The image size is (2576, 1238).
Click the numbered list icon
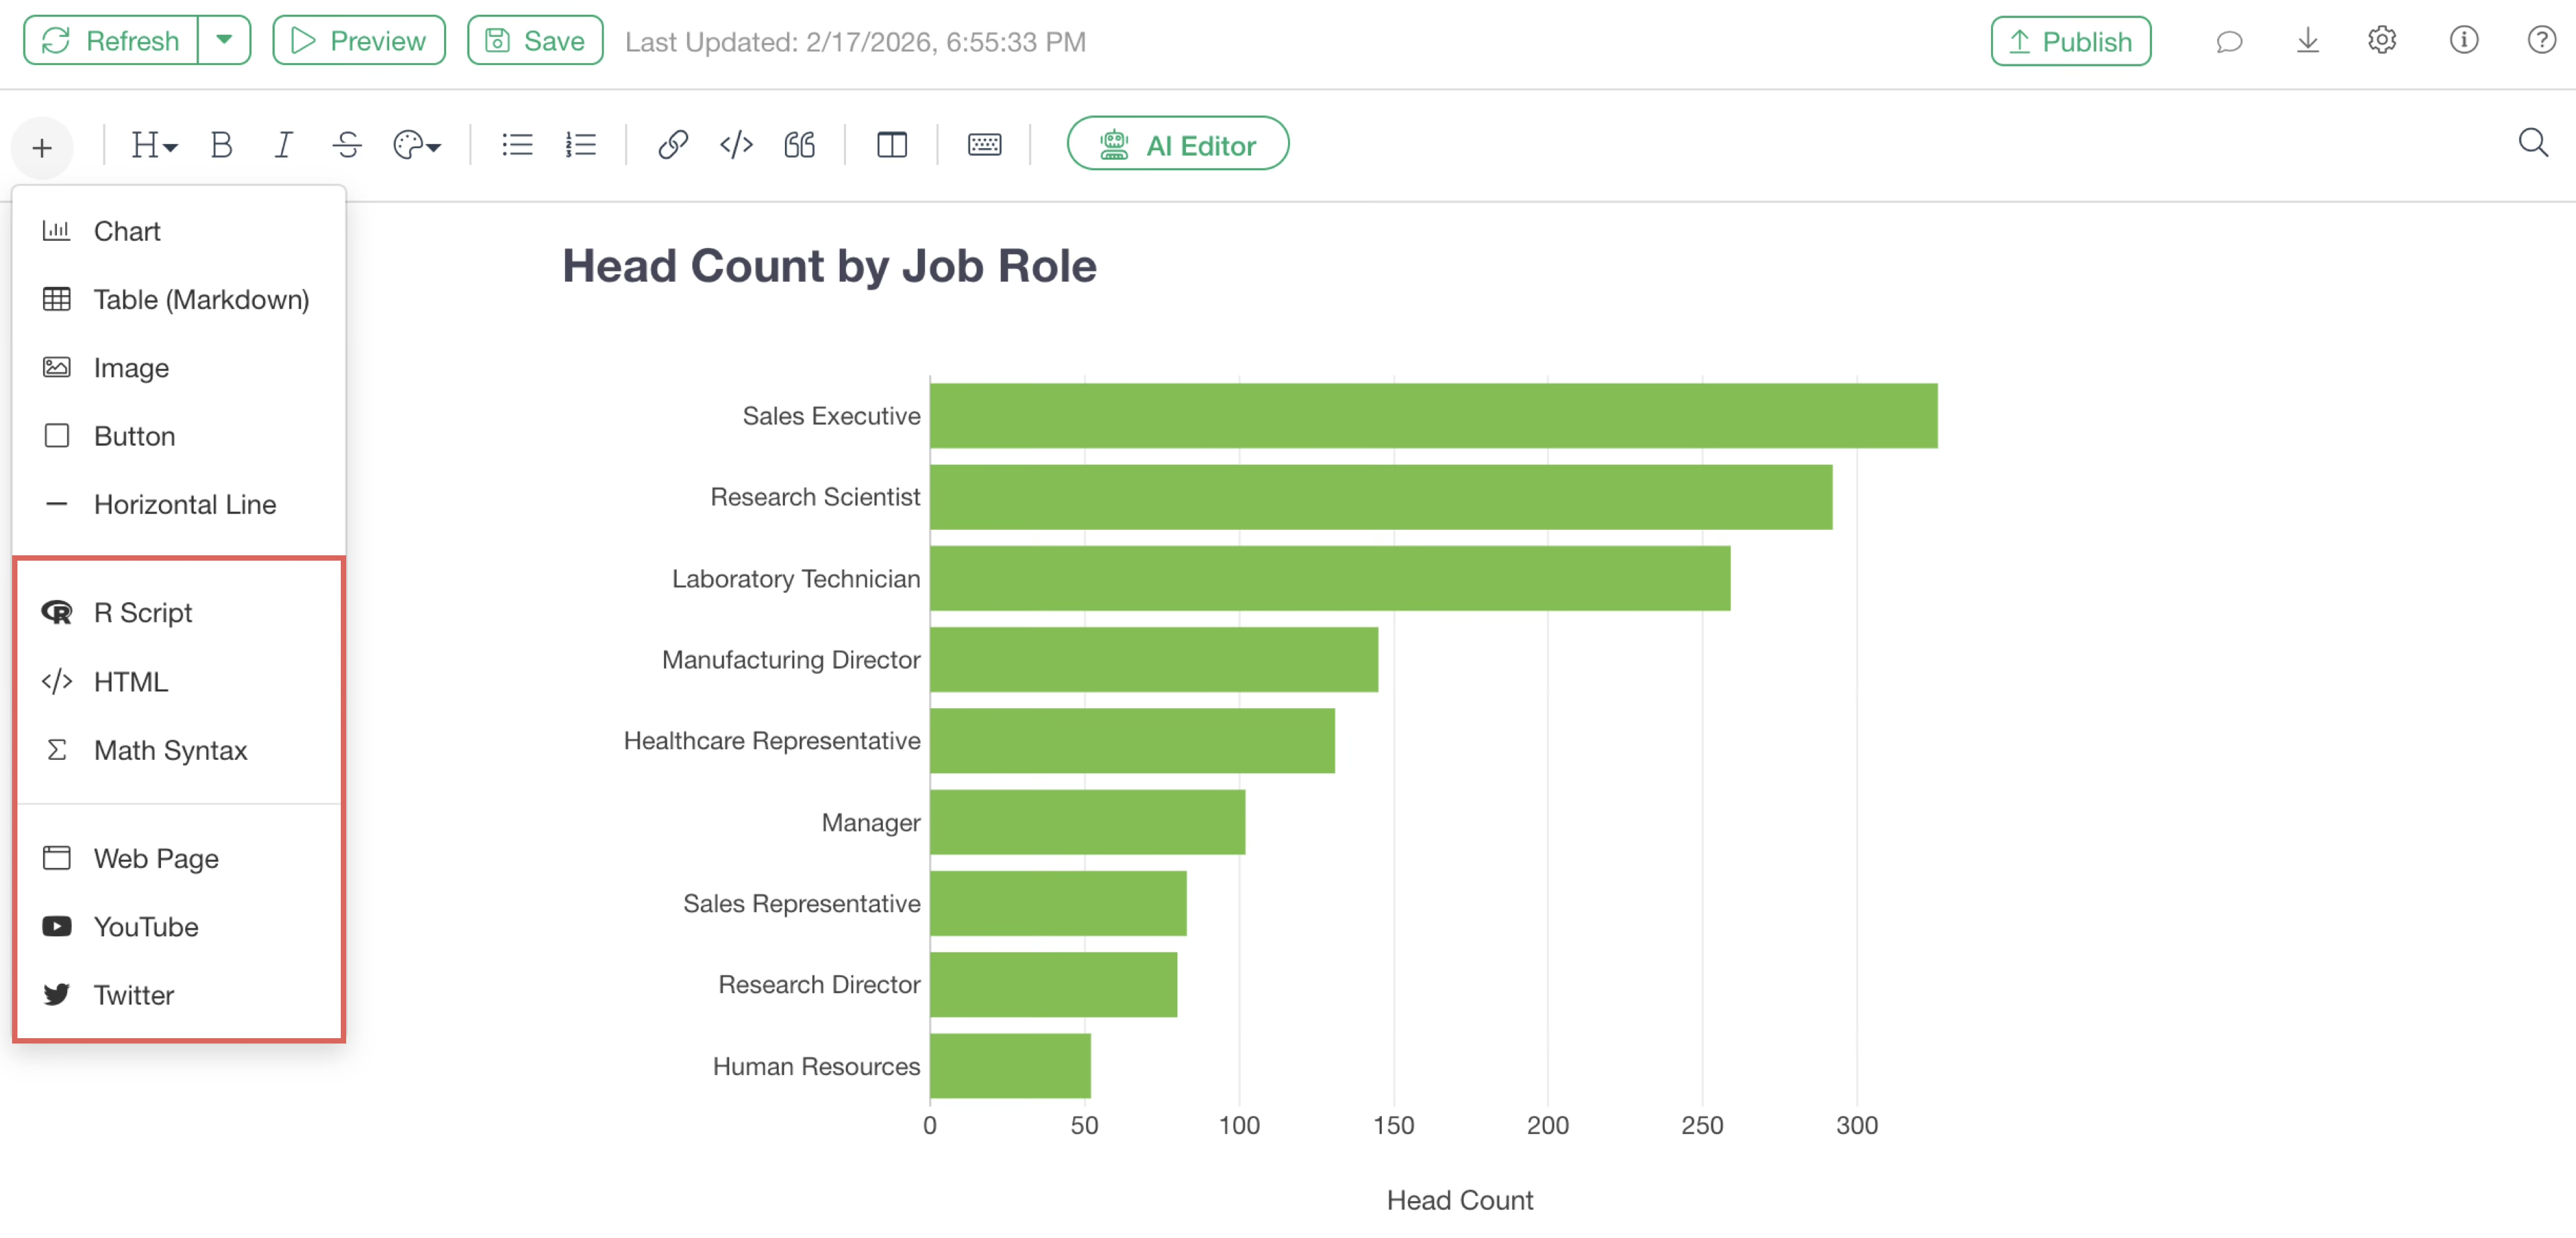click(580, 145)
